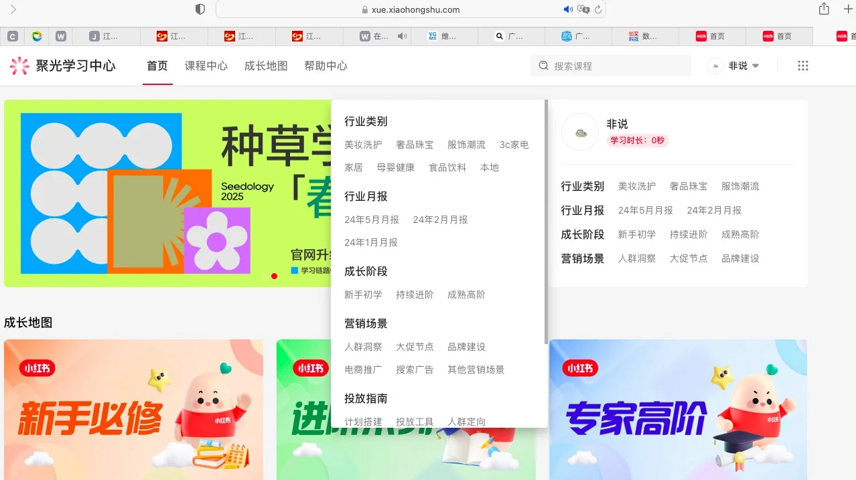Click 美妆洗护 in the profile card
This screenshot has height=480, width=856.
[x=637, y=186]
